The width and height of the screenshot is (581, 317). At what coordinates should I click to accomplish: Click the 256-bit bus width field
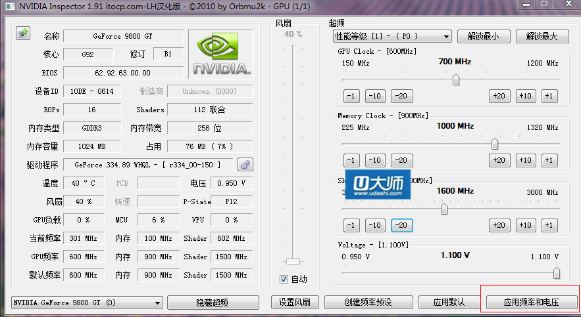[210, 128]
